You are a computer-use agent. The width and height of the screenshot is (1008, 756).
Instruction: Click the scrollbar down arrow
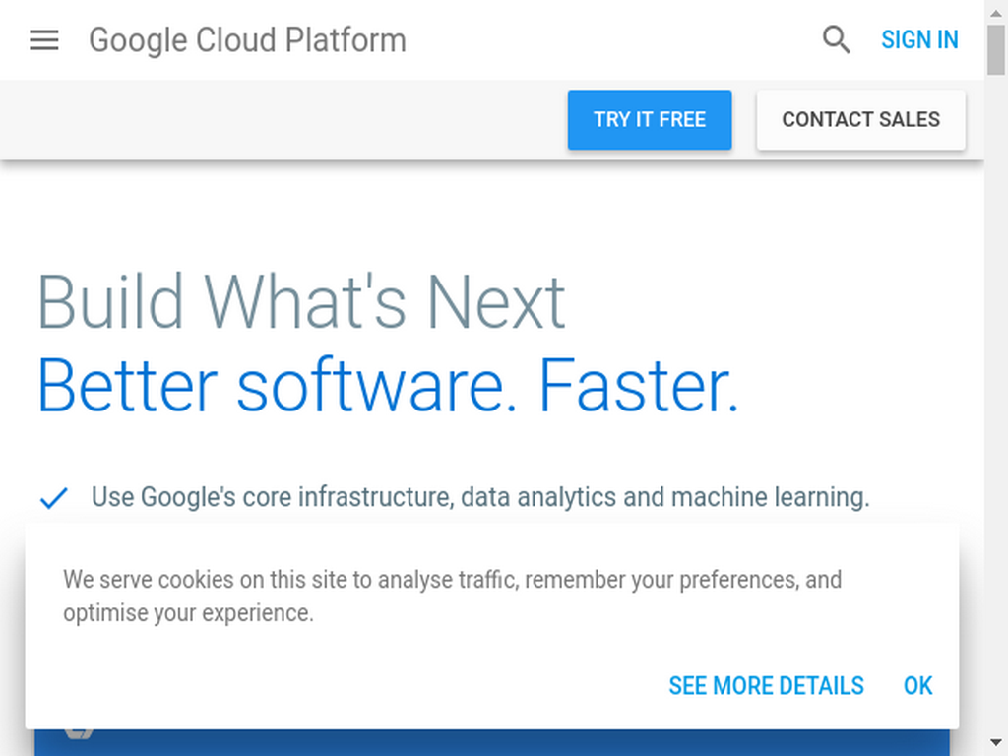(x=996, y=744)
